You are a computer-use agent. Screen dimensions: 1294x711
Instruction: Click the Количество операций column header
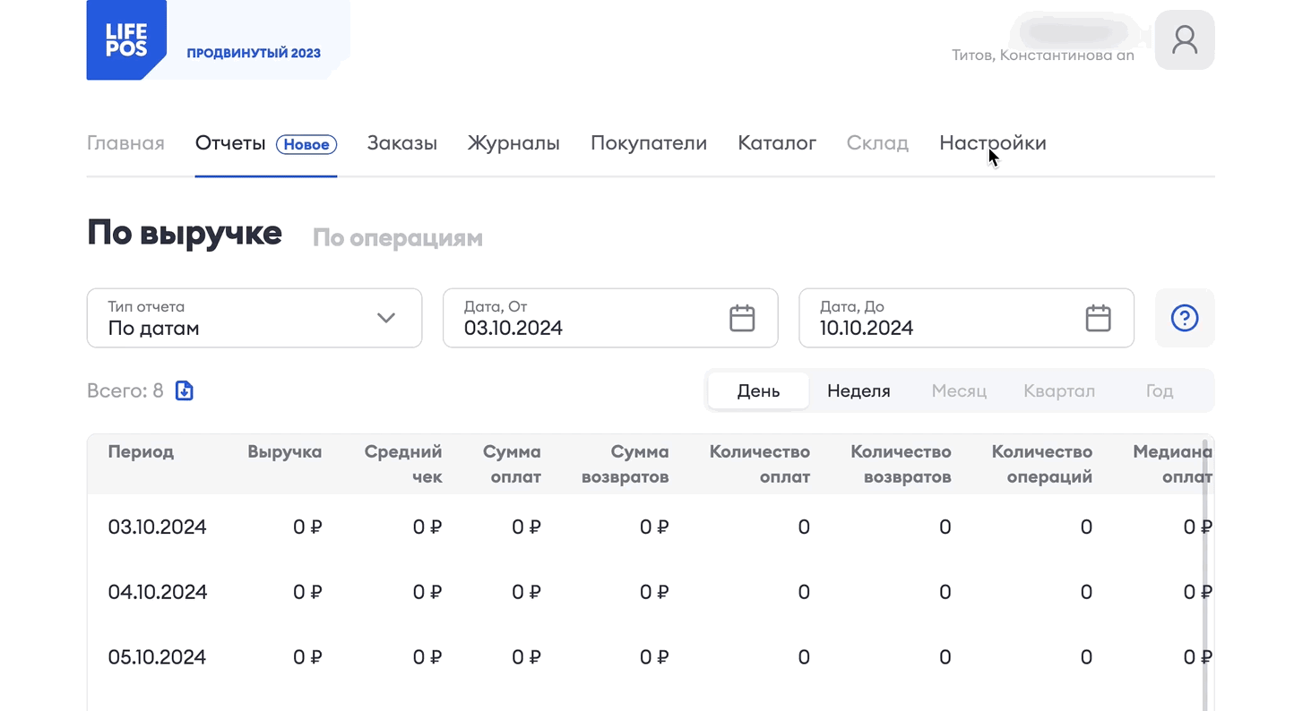point(1042,464)
